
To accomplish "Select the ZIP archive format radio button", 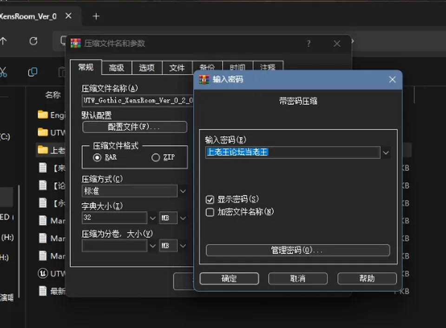I will coord(156,157).
